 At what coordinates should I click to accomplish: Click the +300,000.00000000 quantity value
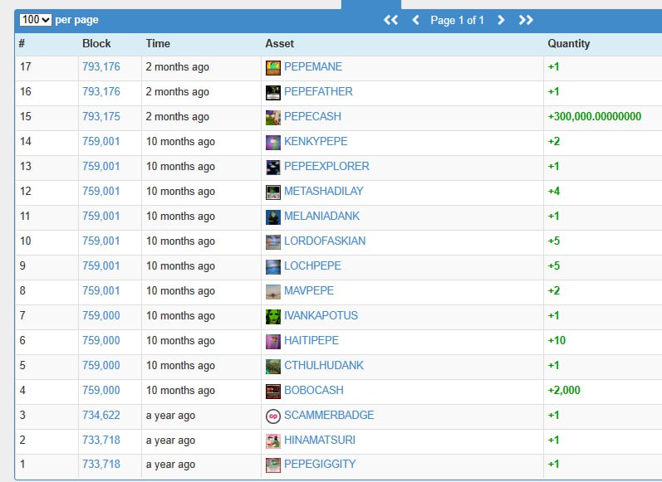[595, 116]
